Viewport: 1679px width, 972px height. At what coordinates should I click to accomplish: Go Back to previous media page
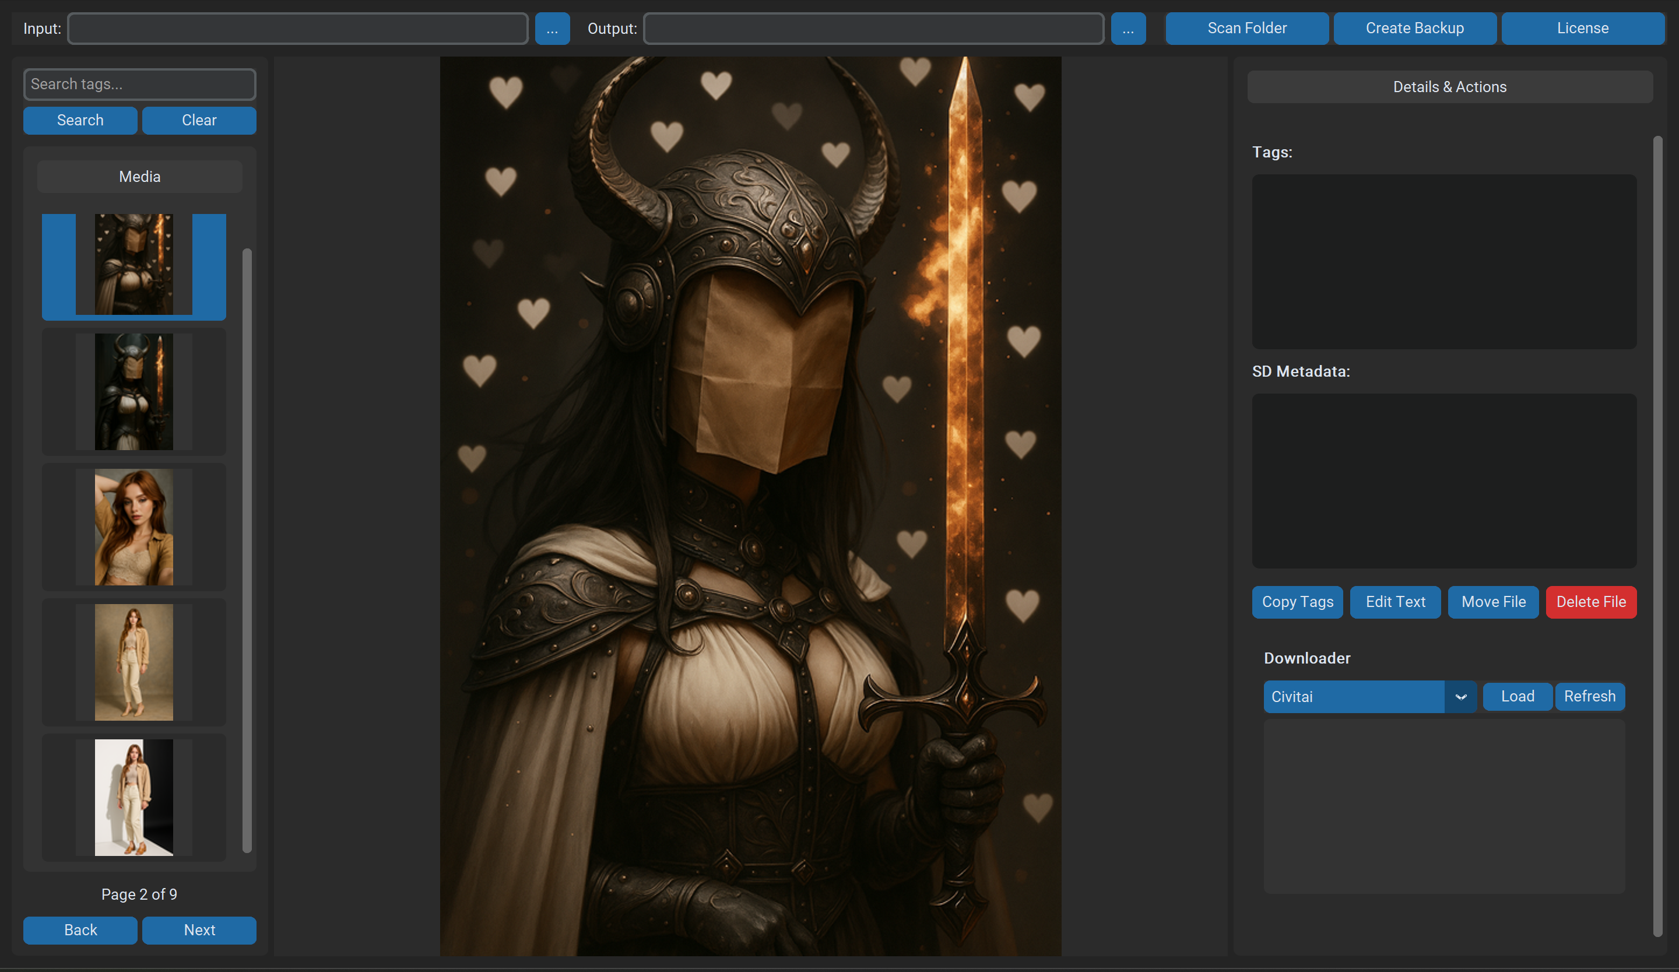[80, 930]
